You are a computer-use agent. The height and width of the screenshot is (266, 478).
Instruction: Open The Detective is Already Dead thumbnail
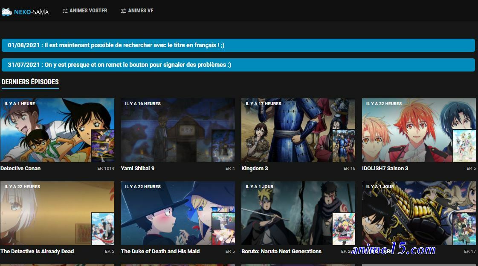pos(57,213)
